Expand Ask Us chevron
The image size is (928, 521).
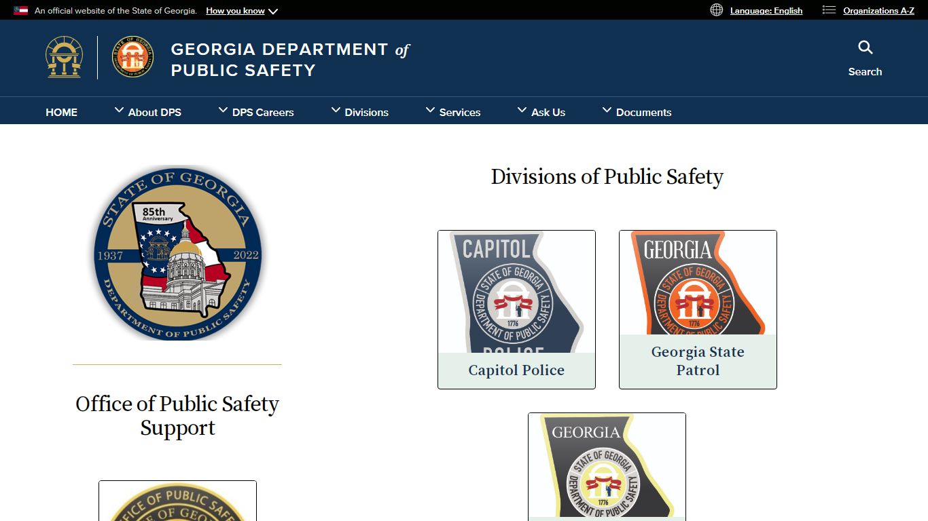click(522, 110)
